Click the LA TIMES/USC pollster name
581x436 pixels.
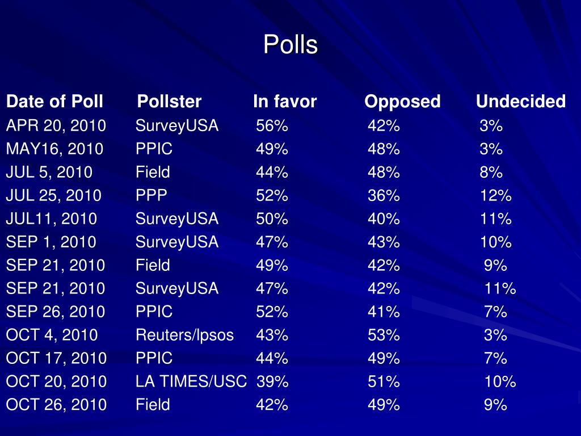pyautogui.click(x=191, y=381)
